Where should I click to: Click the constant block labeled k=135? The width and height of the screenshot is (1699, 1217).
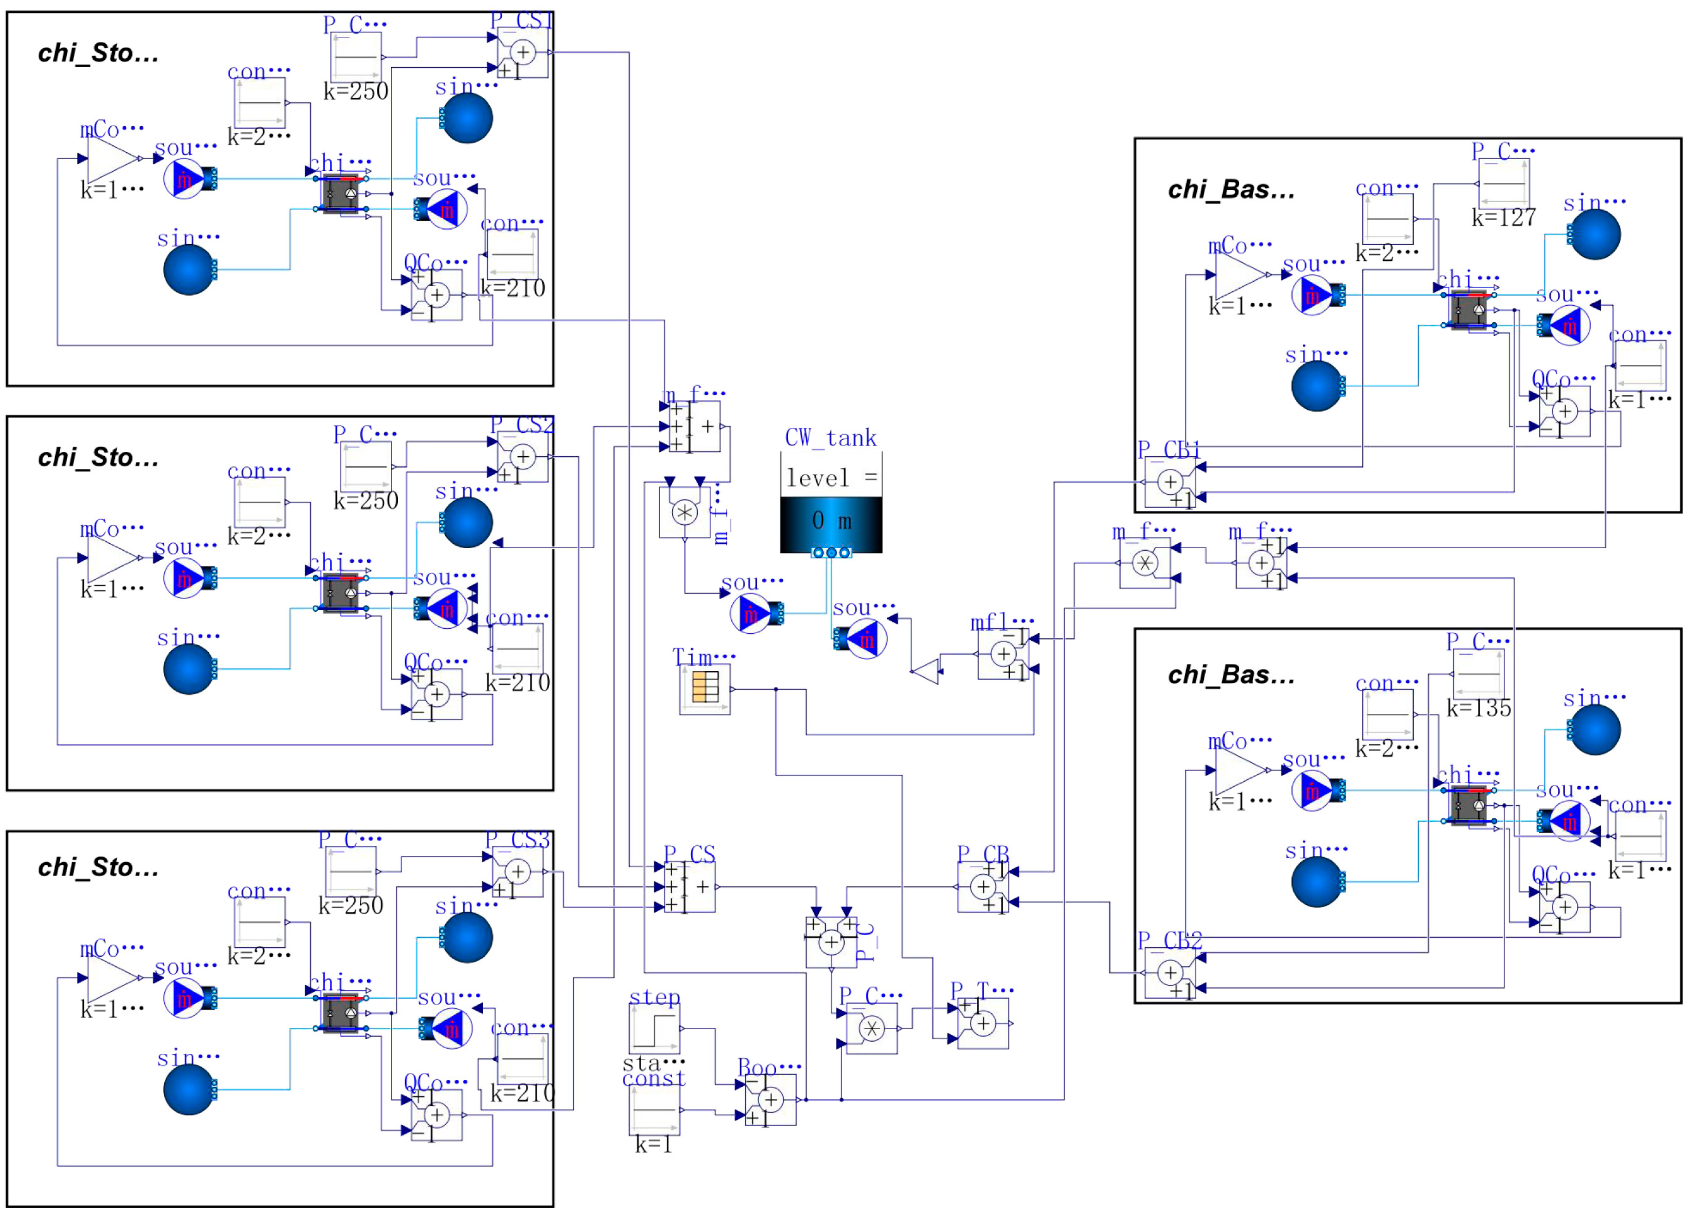(1478, 674)
